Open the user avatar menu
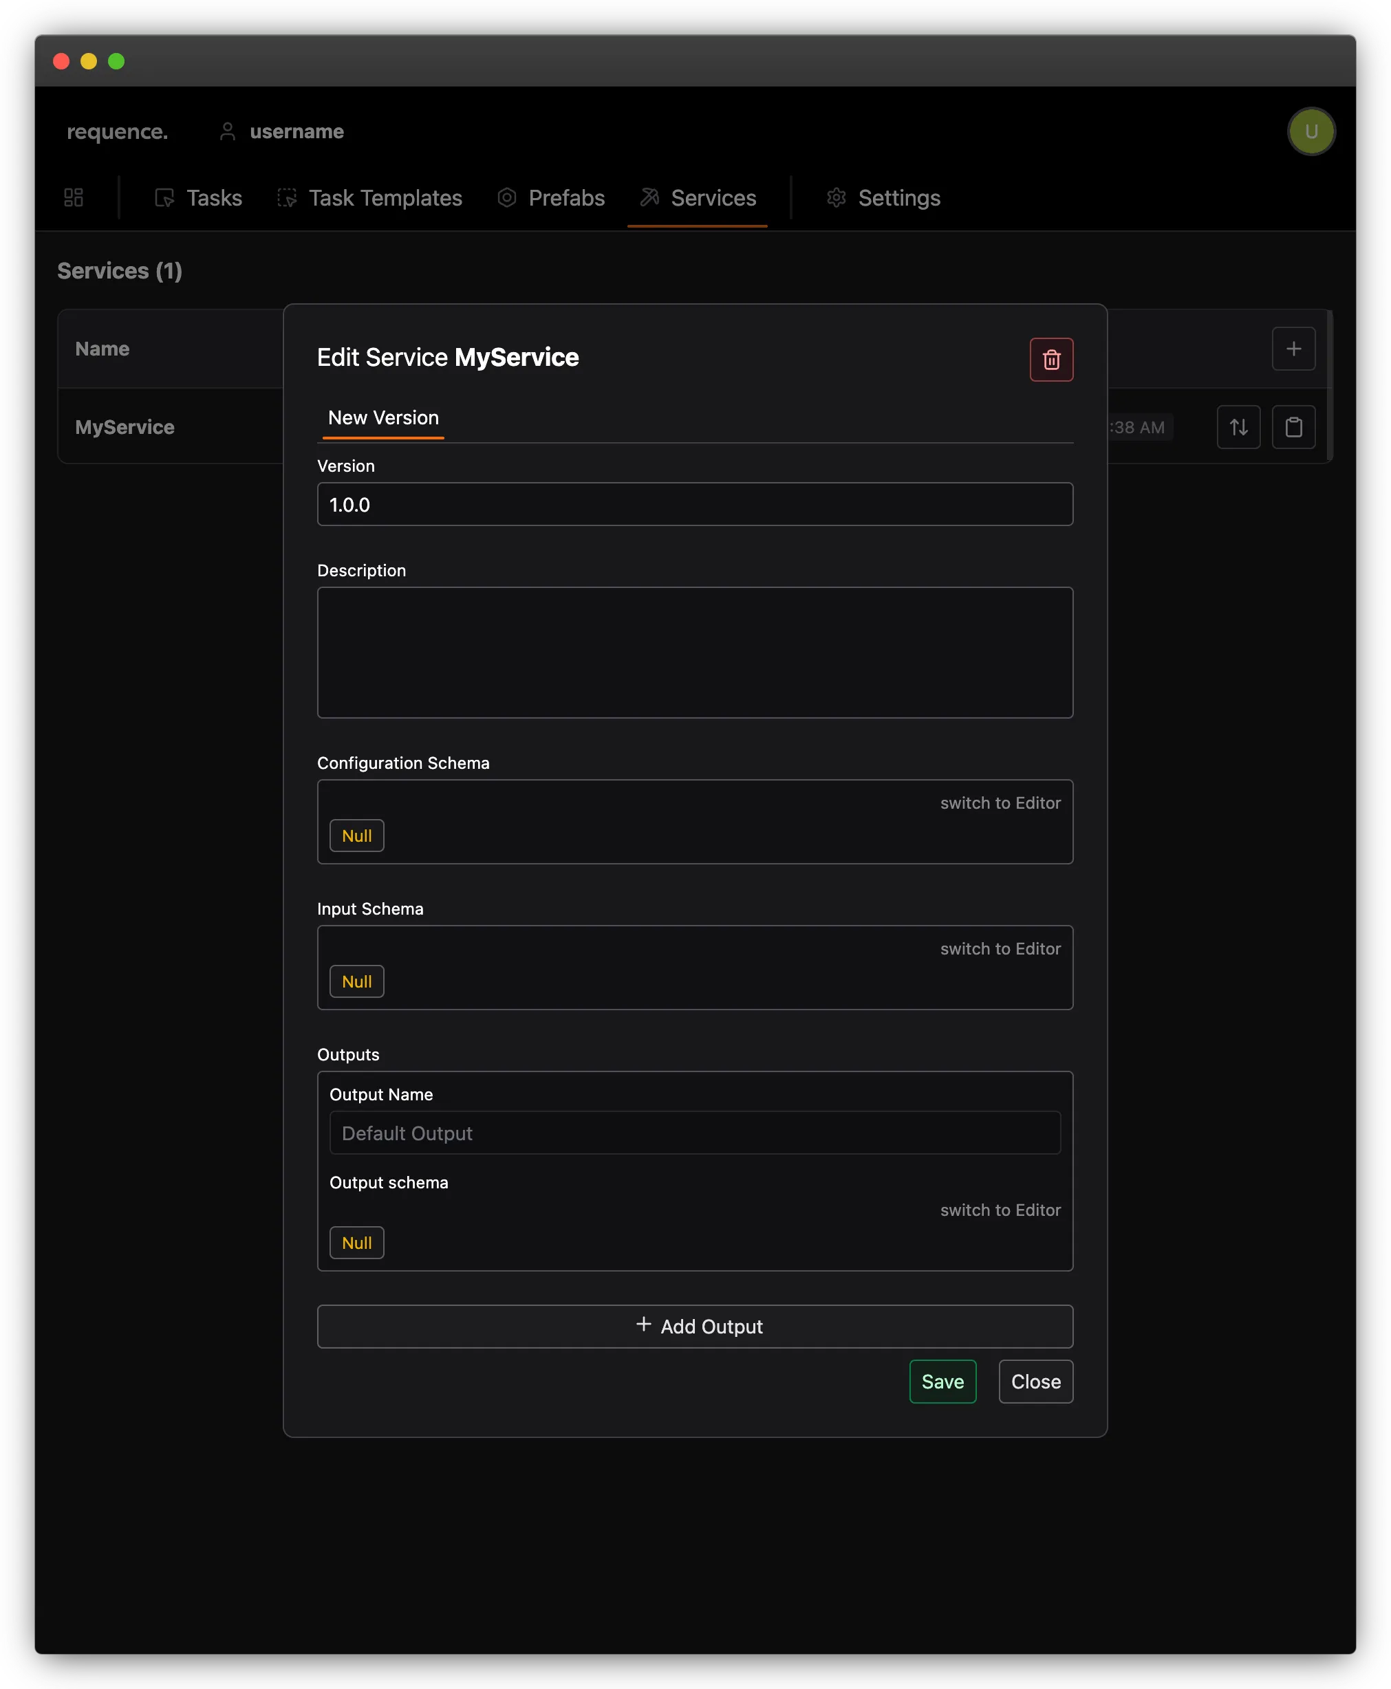 pyautogui.click(x=1312, y=131)
